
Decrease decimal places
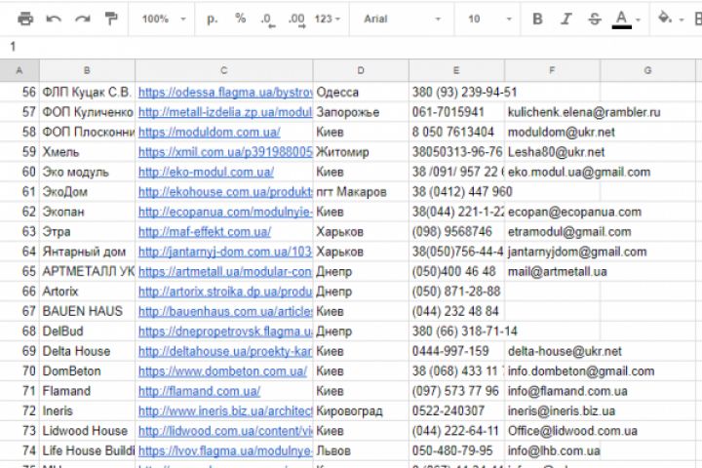(x=268, y=19)
